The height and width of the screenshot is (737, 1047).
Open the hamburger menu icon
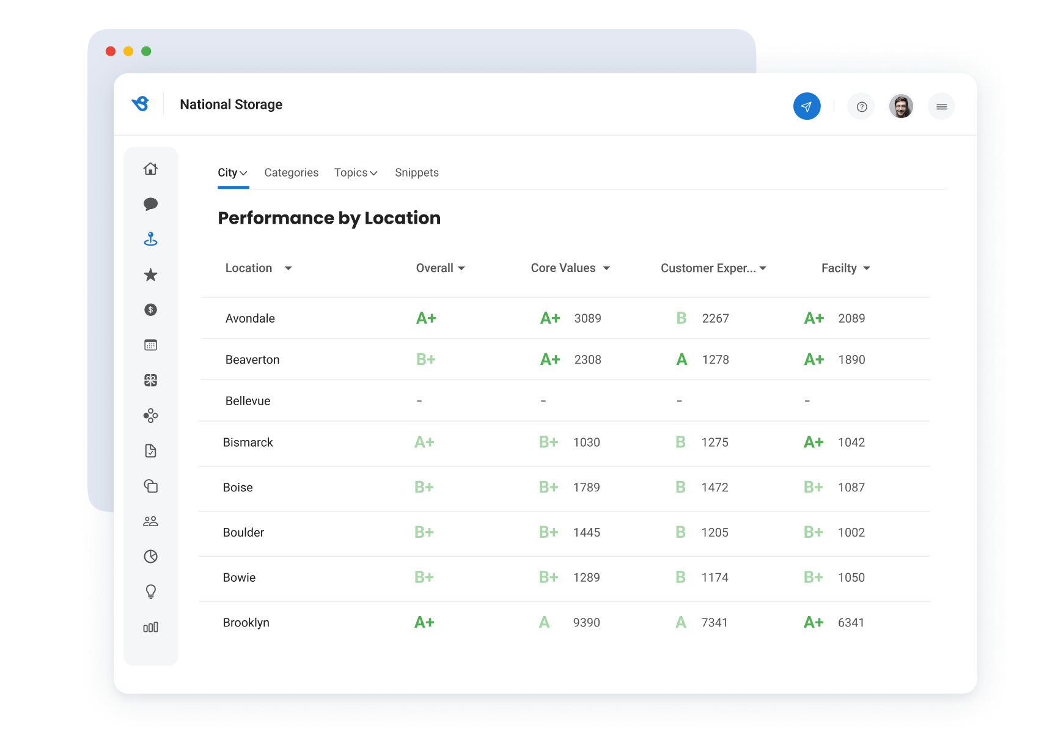click(x=941, y=107)
